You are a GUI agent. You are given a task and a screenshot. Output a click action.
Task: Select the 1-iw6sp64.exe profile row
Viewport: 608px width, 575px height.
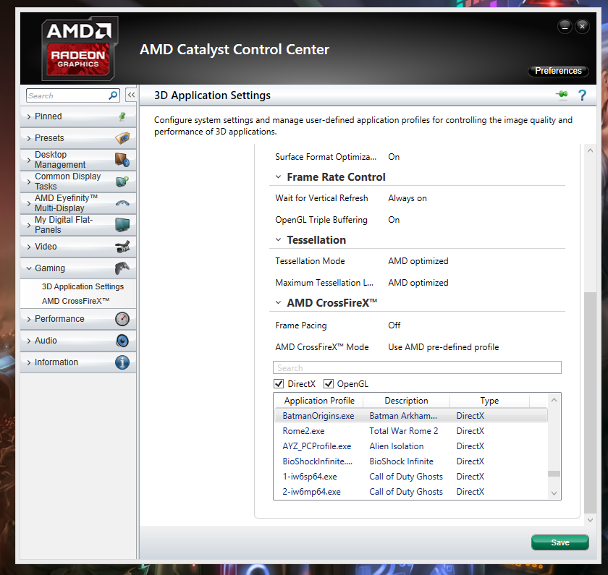point(410,476)
